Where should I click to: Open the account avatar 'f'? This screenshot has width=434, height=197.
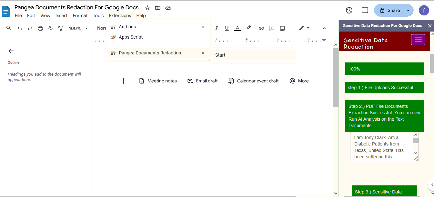point(424,10)
